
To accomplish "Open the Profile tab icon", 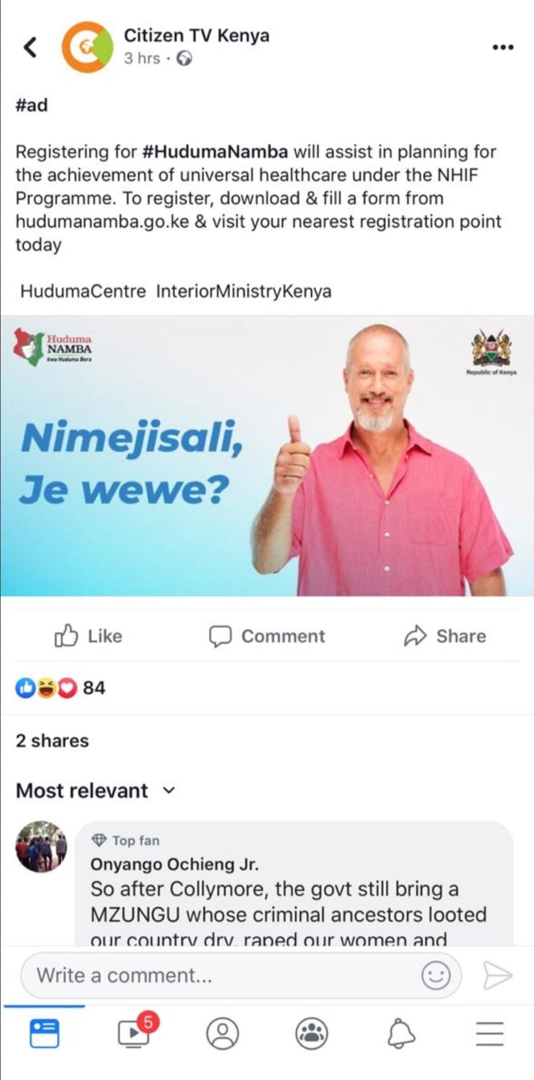I will (x=223, y=1033).
